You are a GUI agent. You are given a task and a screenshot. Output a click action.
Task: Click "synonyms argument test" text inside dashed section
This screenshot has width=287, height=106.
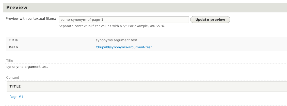coord(27,67)
